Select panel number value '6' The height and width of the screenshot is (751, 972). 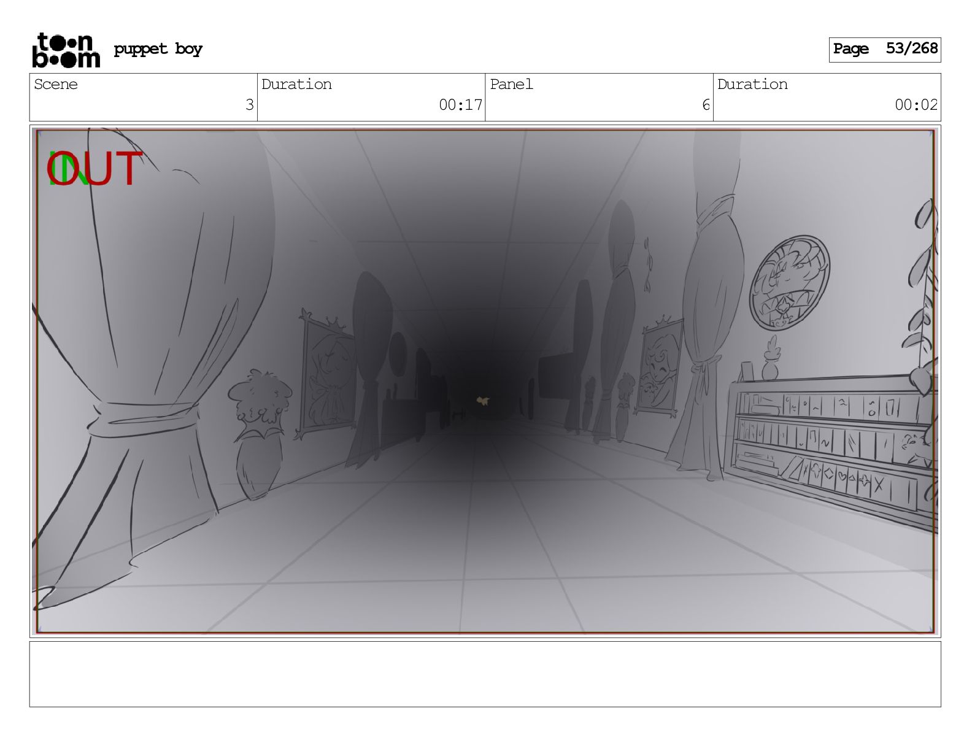[706, 105]
